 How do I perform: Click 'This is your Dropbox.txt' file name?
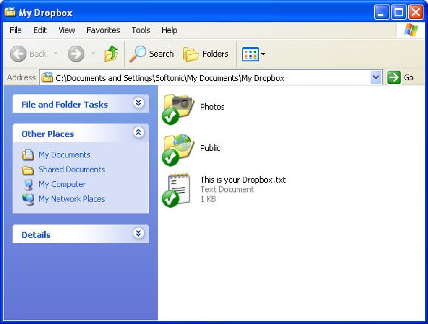coord(243,180)
